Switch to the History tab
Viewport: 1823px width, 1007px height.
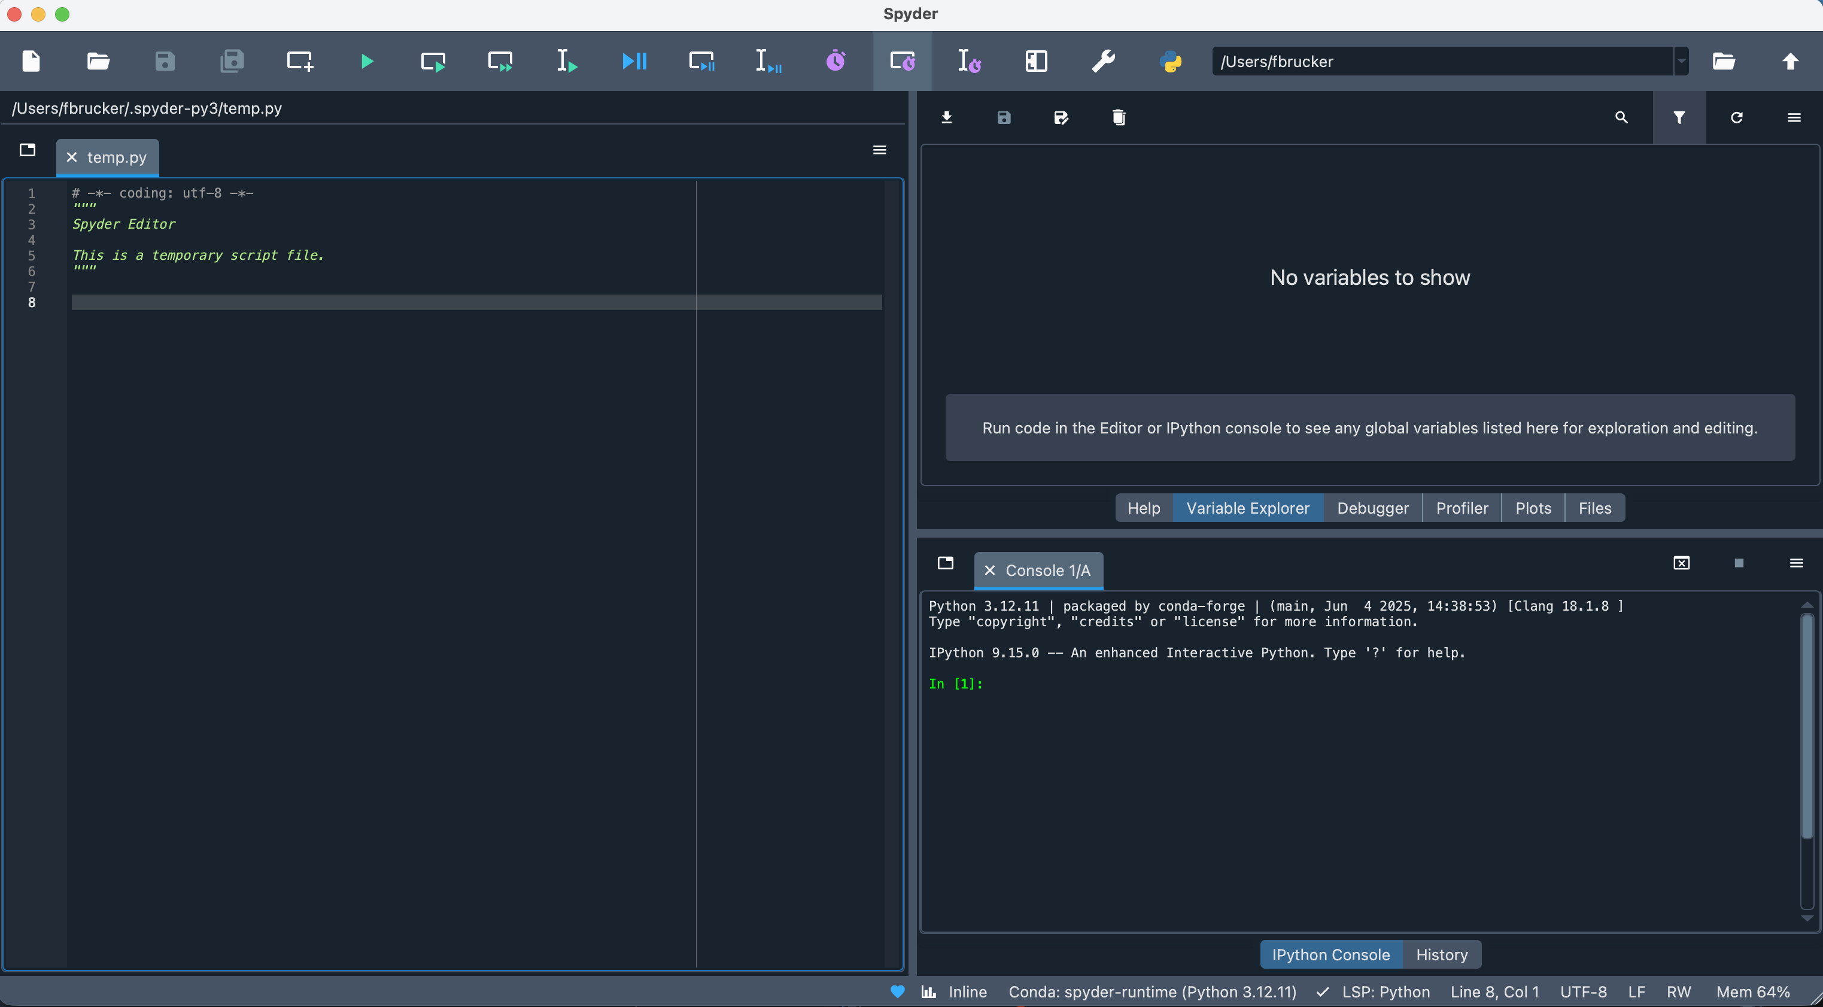tap(1442, 954)
